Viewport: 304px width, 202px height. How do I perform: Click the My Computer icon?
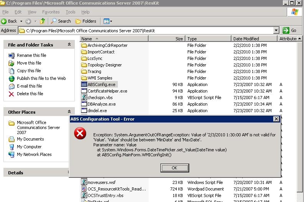(12, 147)
